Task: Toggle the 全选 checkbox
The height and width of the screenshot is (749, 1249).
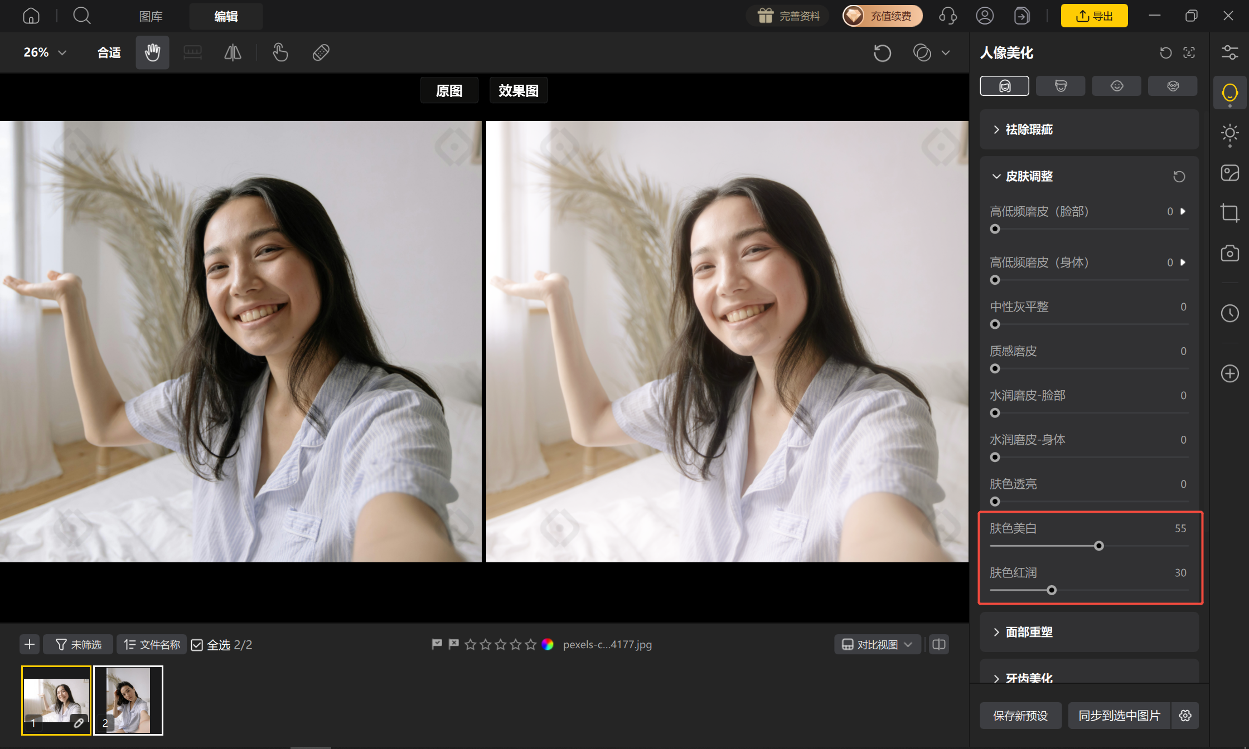Action: click(197, 645)
